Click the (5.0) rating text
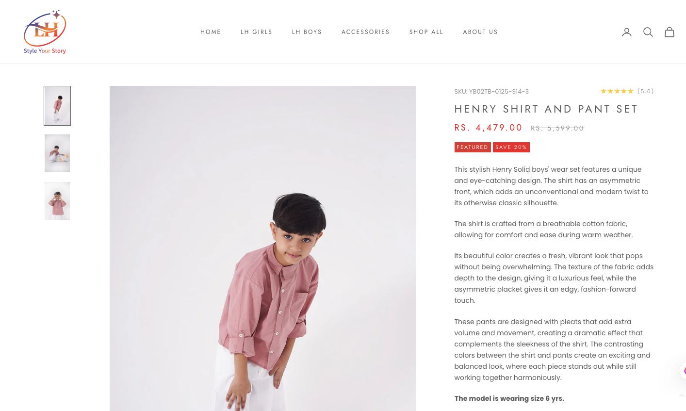The image size is (686, 411). pyautogui.click(x=645, y=91)
